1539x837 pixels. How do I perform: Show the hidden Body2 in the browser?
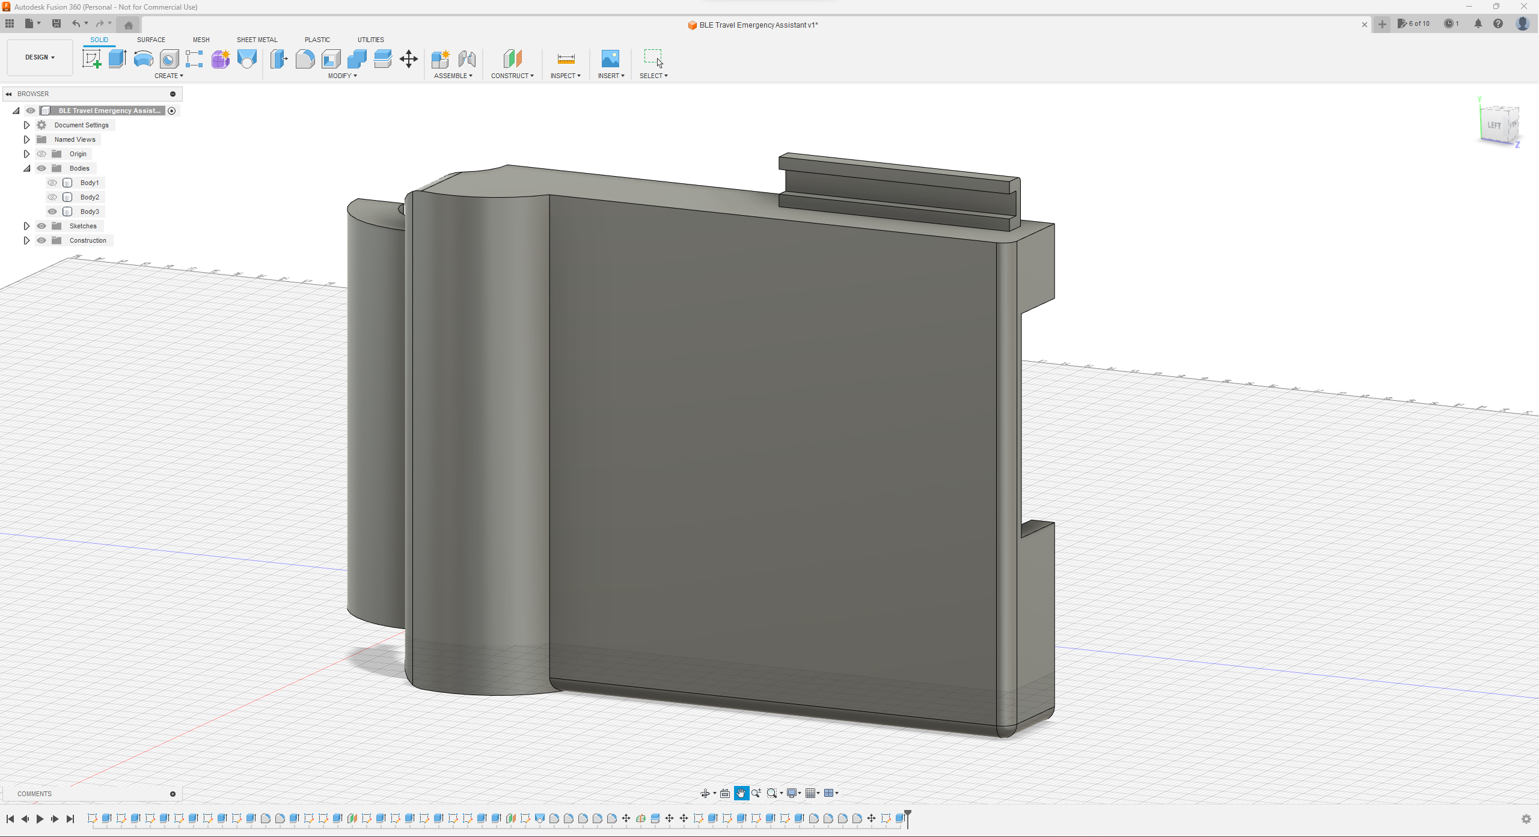(x=52, y=196)
